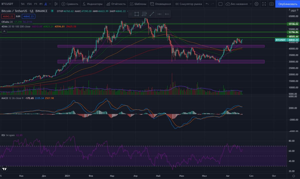
Task: Select the rectangle drawing tool
Action: [x=137, y=14]
